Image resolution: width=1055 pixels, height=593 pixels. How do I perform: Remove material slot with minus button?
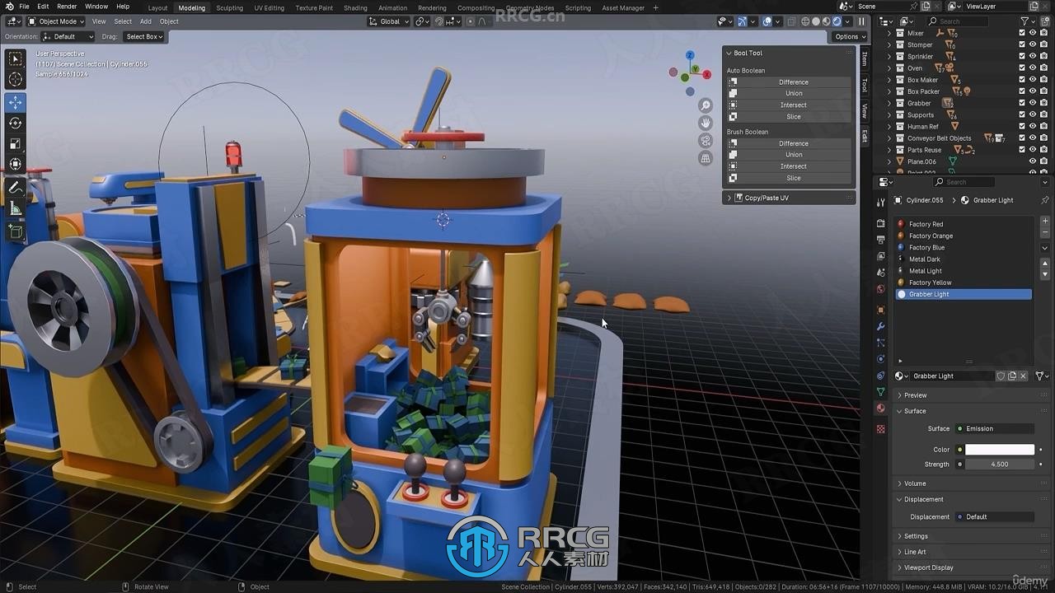point(1045,233)
